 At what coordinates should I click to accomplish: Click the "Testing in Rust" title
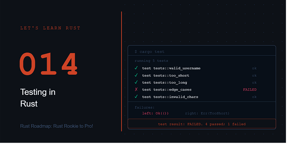38,98
